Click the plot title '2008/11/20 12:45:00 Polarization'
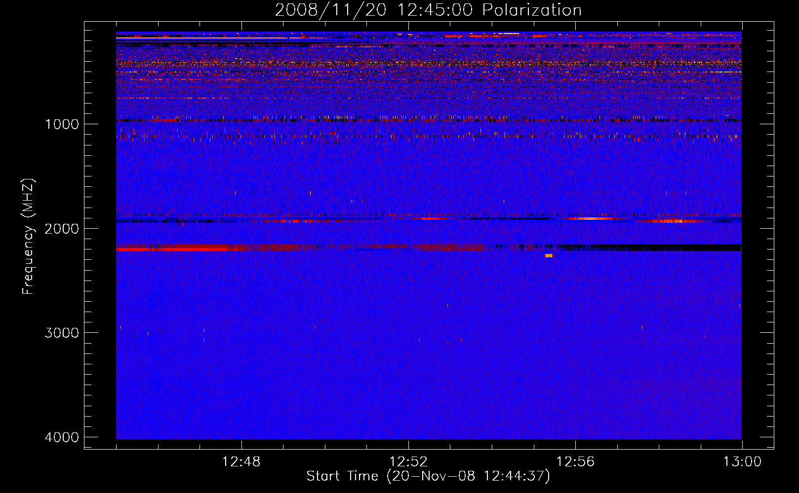 (428, 10)
